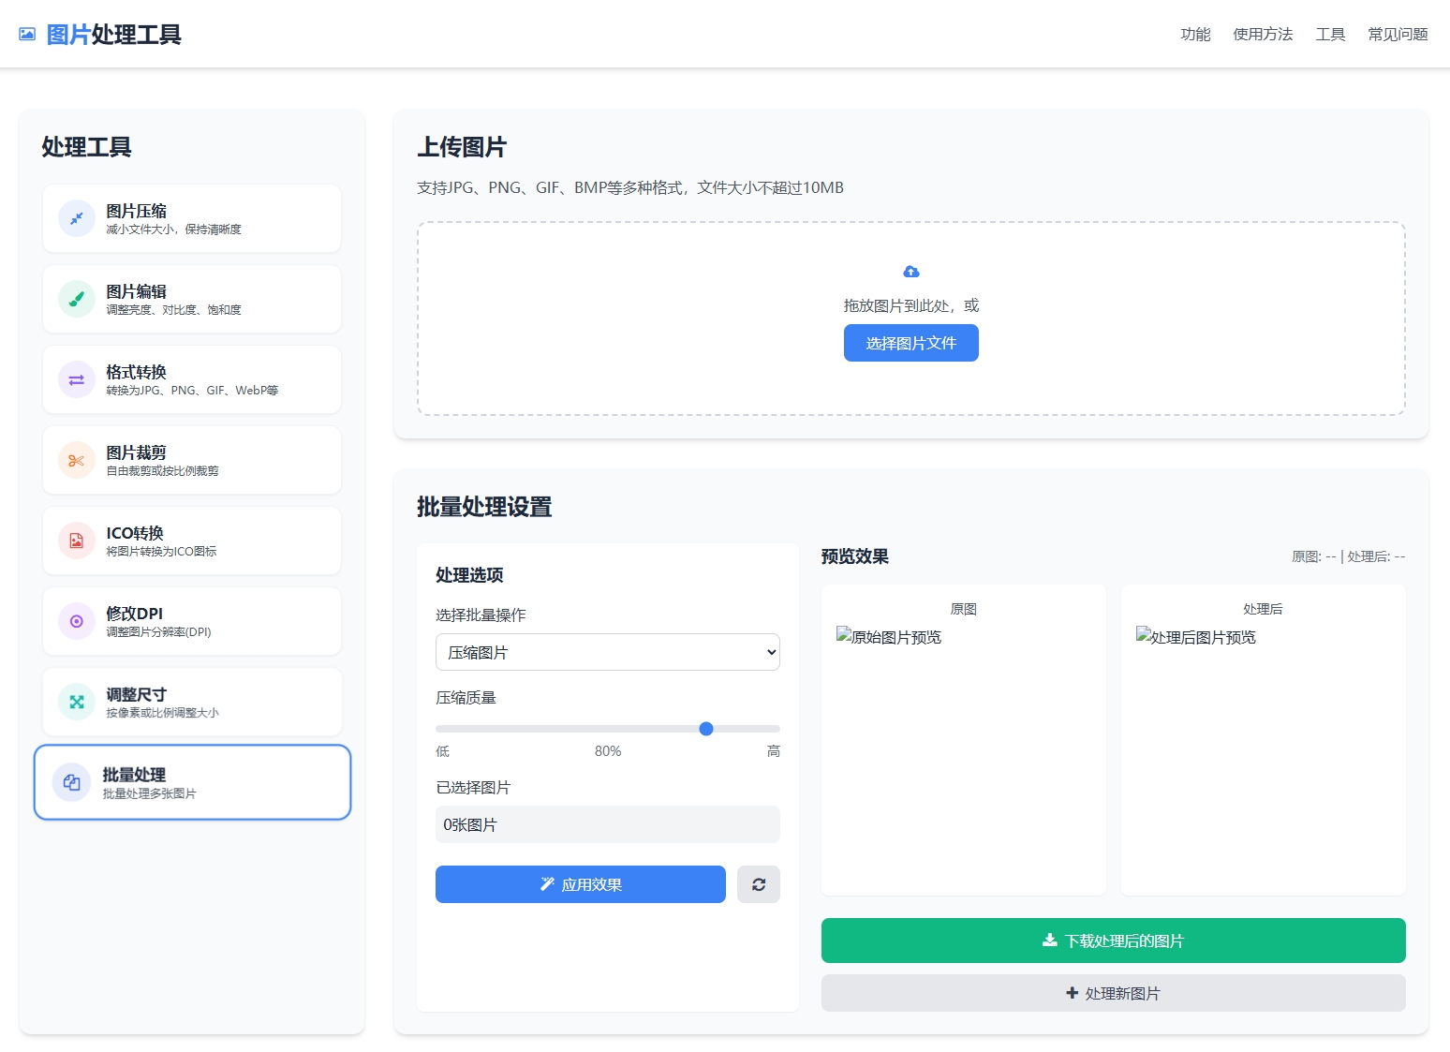Screen dimensions: 1450x1052
Task: Click the 应用效果 apply button
Action: pos(580,884)
